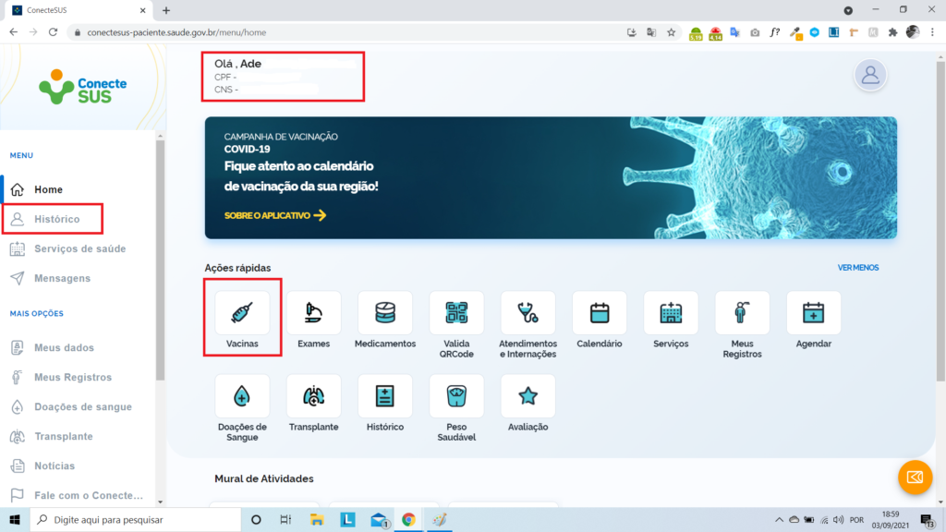This screenshot has width=946, height=532.
Task: Open Serviços de saúde in sidebar
Action: [x=79, y=248]
